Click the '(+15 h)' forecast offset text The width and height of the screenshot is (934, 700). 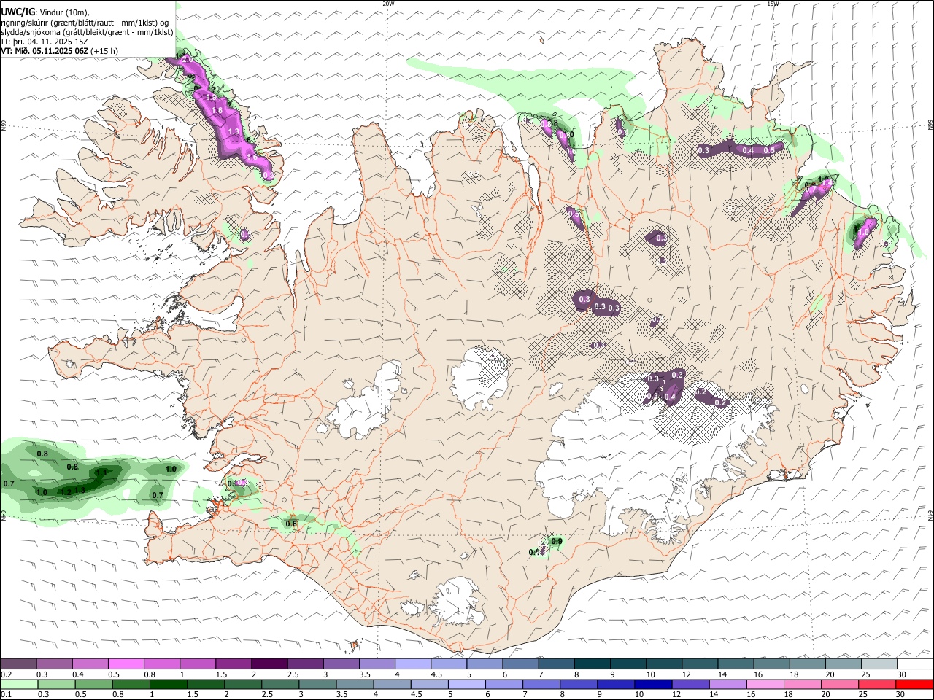106,52
